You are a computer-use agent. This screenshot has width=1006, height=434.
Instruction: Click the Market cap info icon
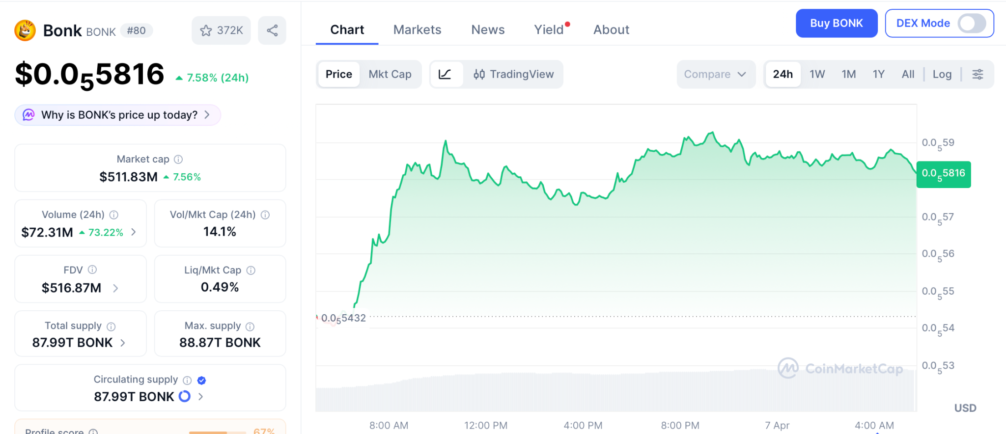pyautogui.click(x=178, y=159)
